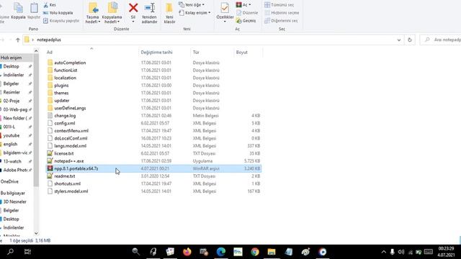Open Resimler in the navigation pane

tap(12, 92)
